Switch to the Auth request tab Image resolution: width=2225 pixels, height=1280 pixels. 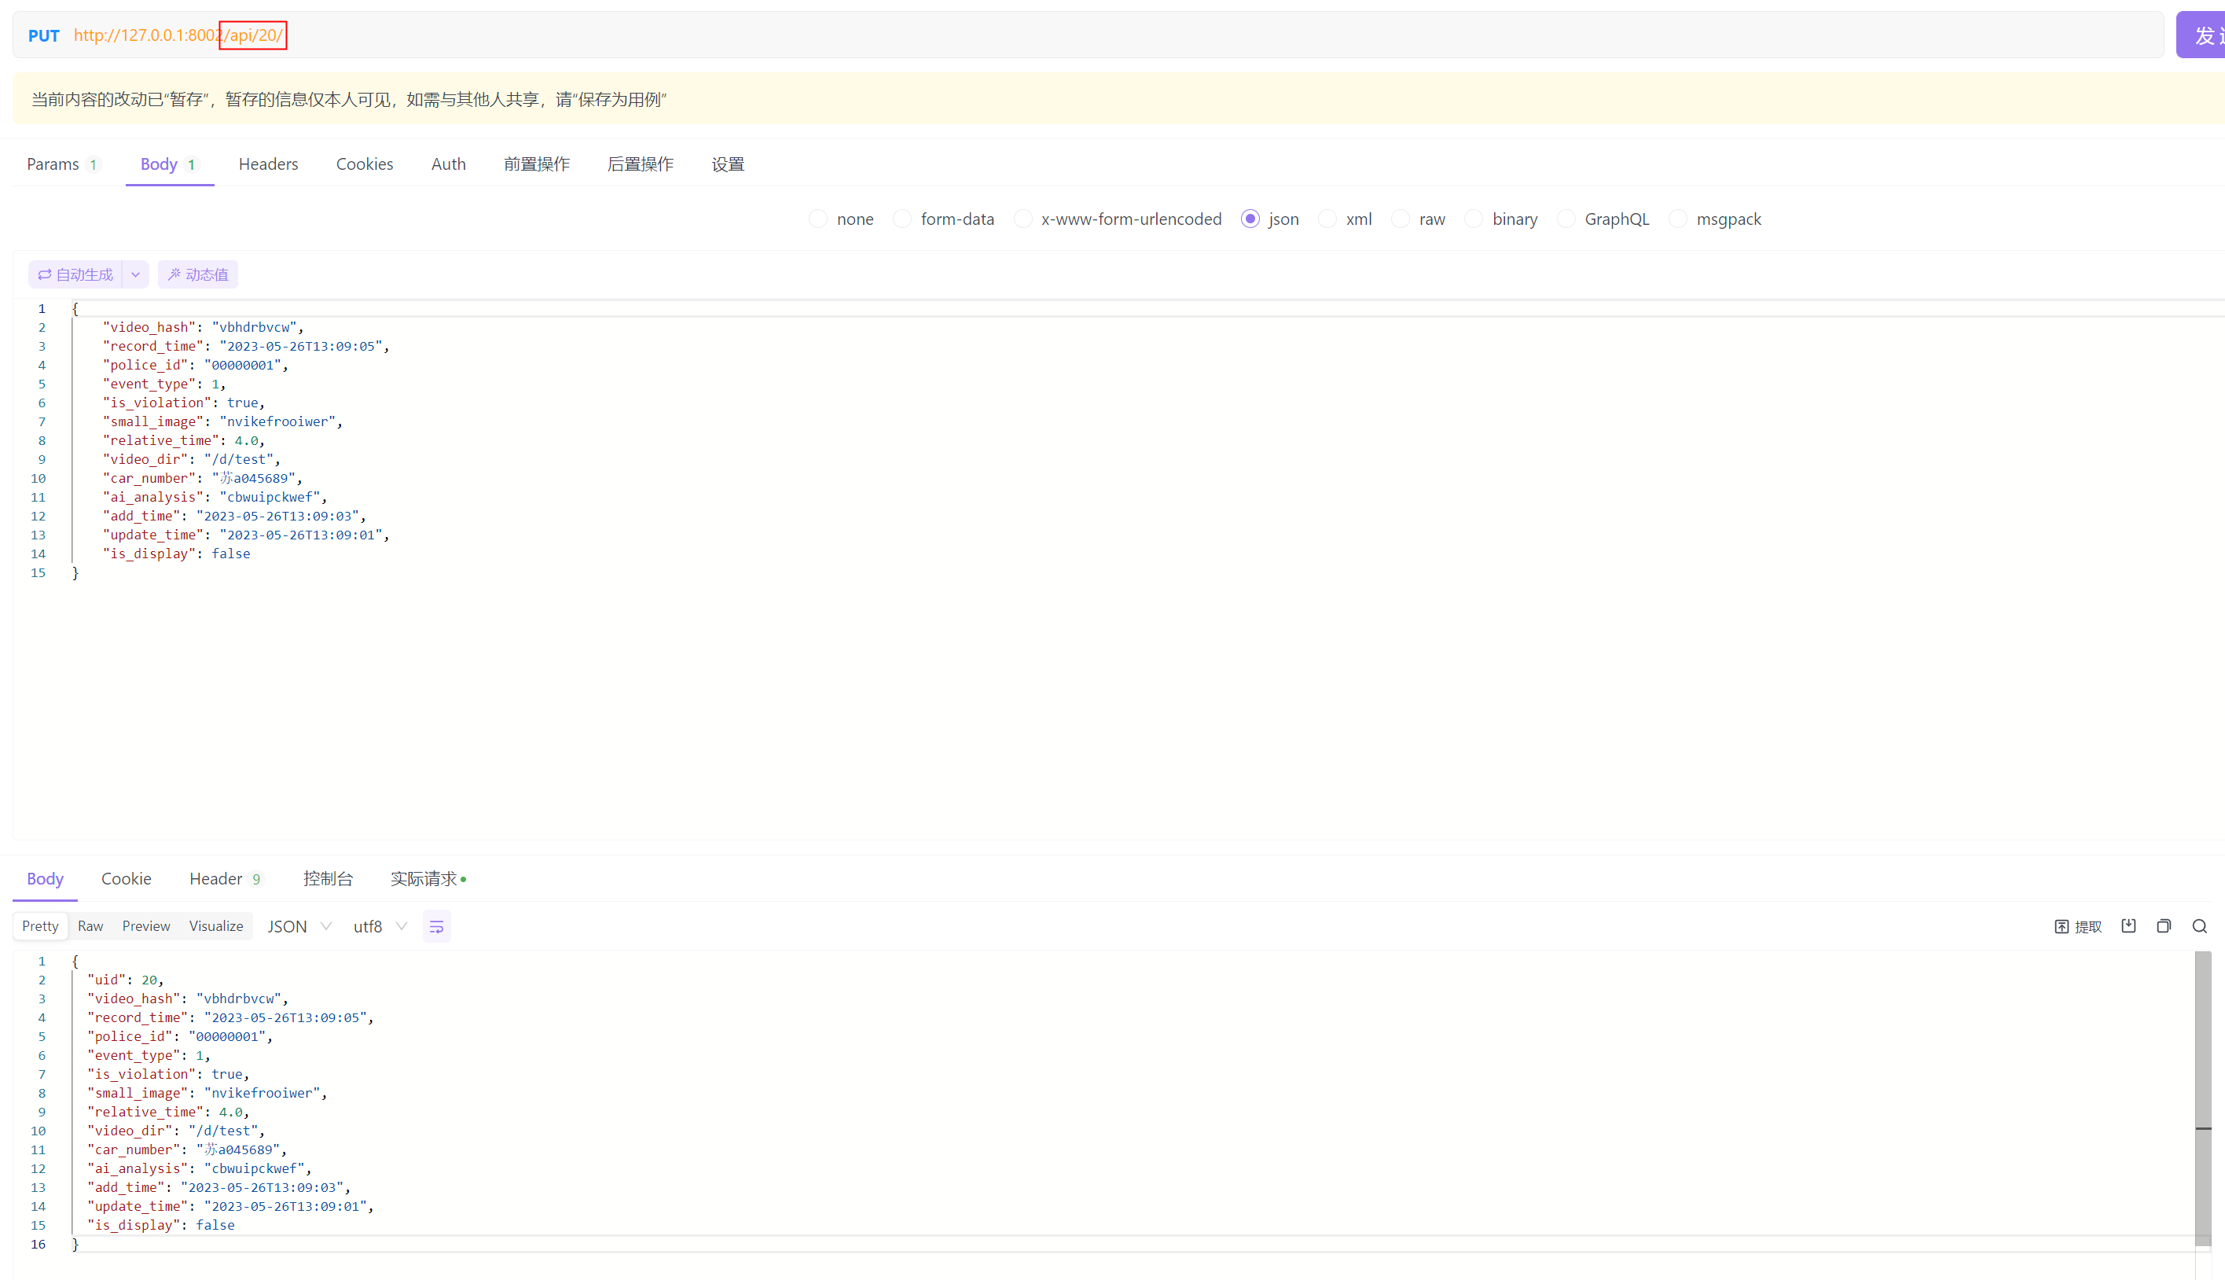[448, 164]
